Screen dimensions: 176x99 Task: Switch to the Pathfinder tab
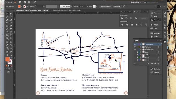(137, 12)
